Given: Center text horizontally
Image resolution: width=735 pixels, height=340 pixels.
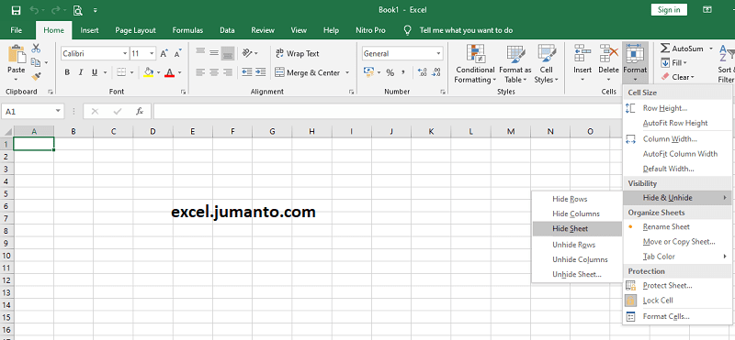Looking at the screenshot, I should click(x=214, y=72).
